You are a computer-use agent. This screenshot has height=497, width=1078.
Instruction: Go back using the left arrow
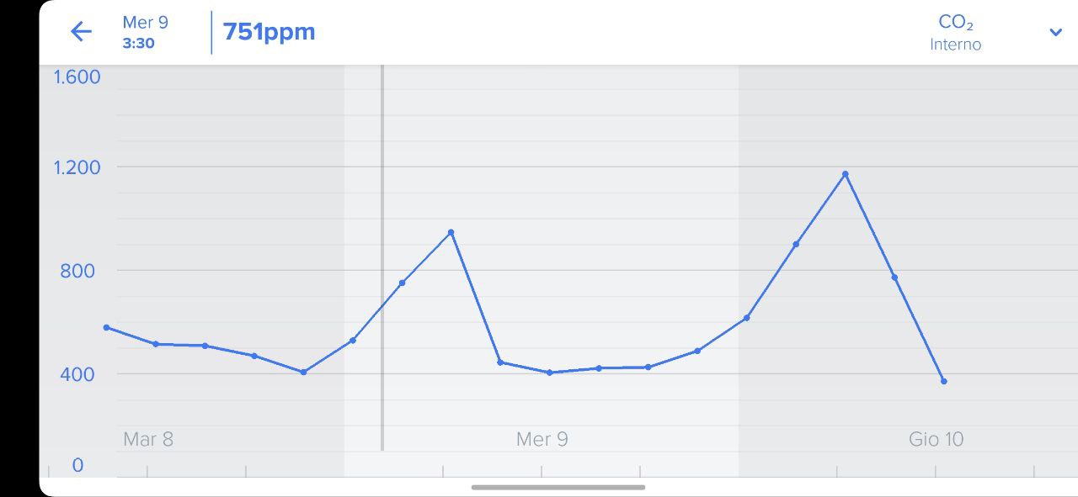pos(81,32)
